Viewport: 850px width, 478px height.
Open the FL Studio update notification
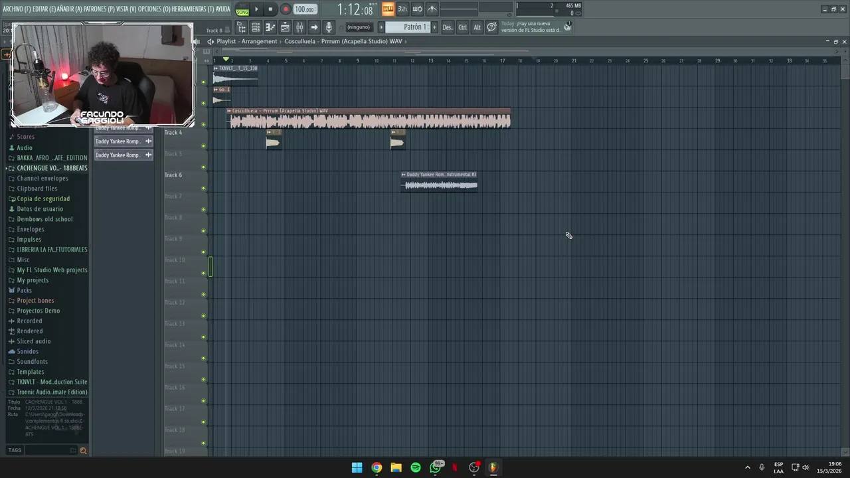(x=536, y=27)
